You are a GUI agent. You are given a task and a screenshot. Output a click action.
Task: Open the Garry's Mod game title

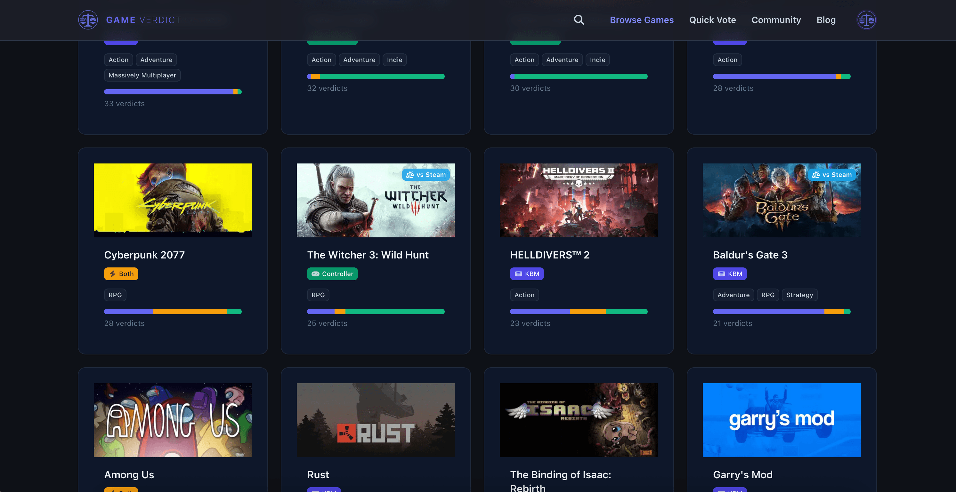(x=742, y=475)
